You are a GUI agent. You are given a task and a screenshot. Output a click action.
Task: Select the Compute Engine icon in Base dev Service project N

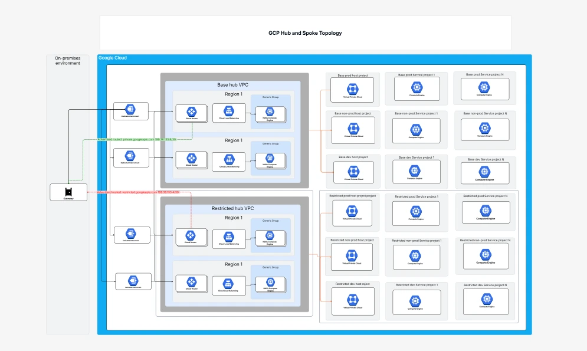coord(484,172)
